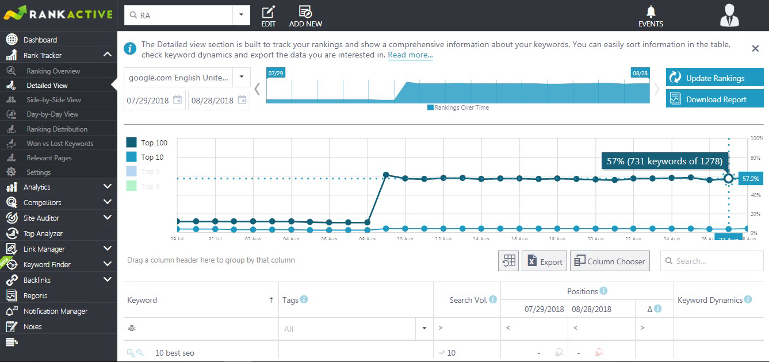Open the Read more link
The image size is (769, 362).
pyautogui.click(x=410, y=55)
